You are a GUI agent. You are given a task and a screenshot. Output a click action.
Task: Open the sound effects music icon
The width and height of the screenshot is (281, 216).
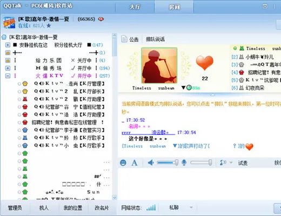click(223, 163)
